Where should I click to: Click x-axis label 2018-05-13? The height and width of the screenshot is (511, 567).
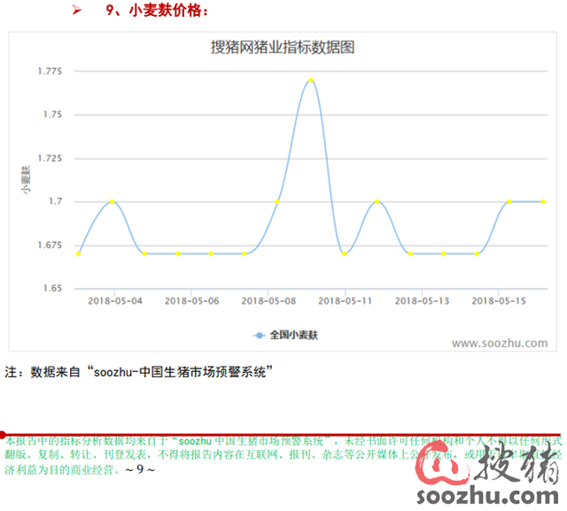(422, 301)
